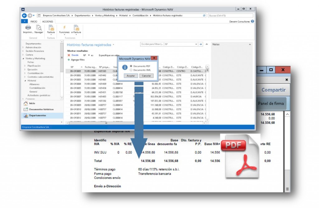Image resolution: width=319 pixels, height=208 pixels.
Task: Expand the Administración tree node
Action: (23, 47)
